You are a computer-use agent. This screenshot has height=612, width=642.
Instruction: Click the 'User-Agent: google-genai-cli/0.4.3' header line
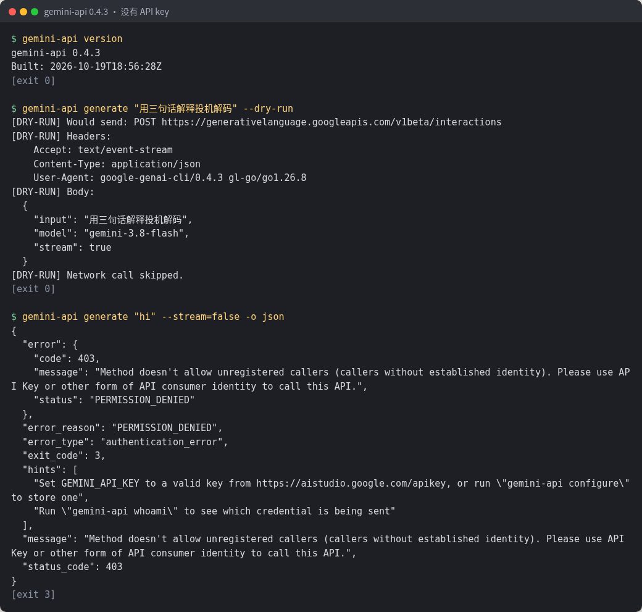click(x=170, y=178)
